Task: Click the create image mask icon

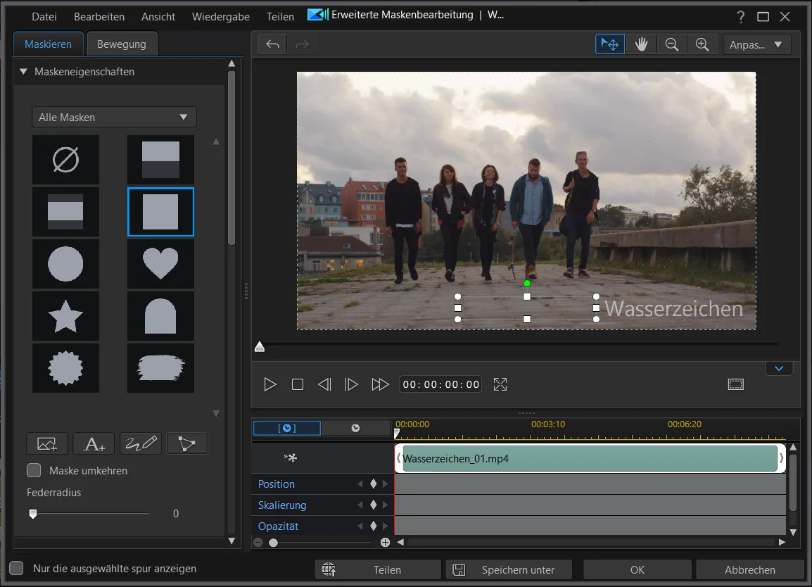Action: coord(47,443)
